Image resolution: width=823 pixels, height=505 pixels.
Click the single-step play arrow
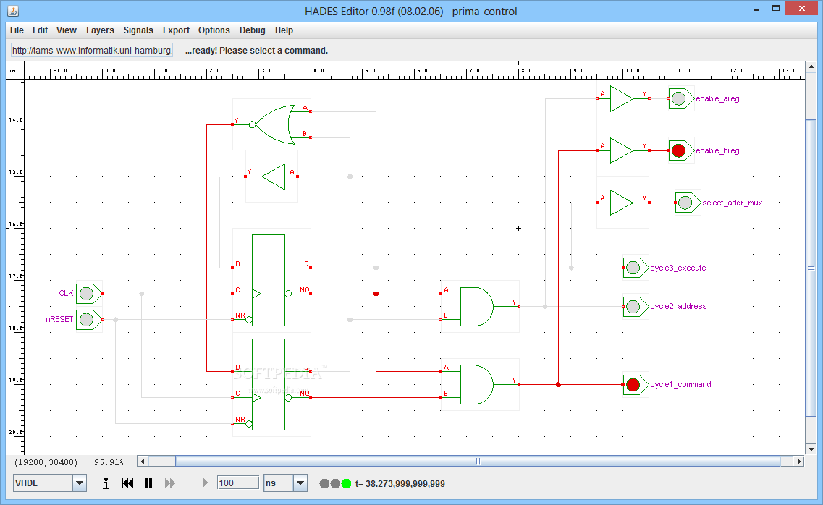[205, 483]
